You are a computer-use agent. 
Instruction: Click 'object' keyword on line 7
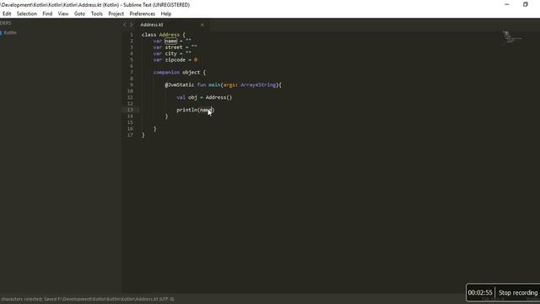coord(191,73)
